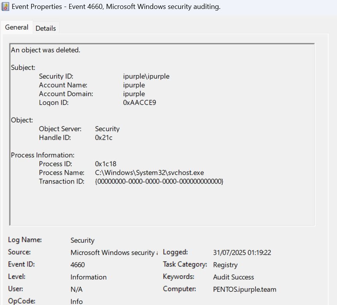Select the Event ID field 4660
This screenshot has height=305, width=337.
point(78,265)
